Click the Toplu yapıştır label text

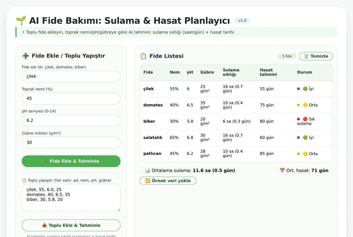[66, 180]
